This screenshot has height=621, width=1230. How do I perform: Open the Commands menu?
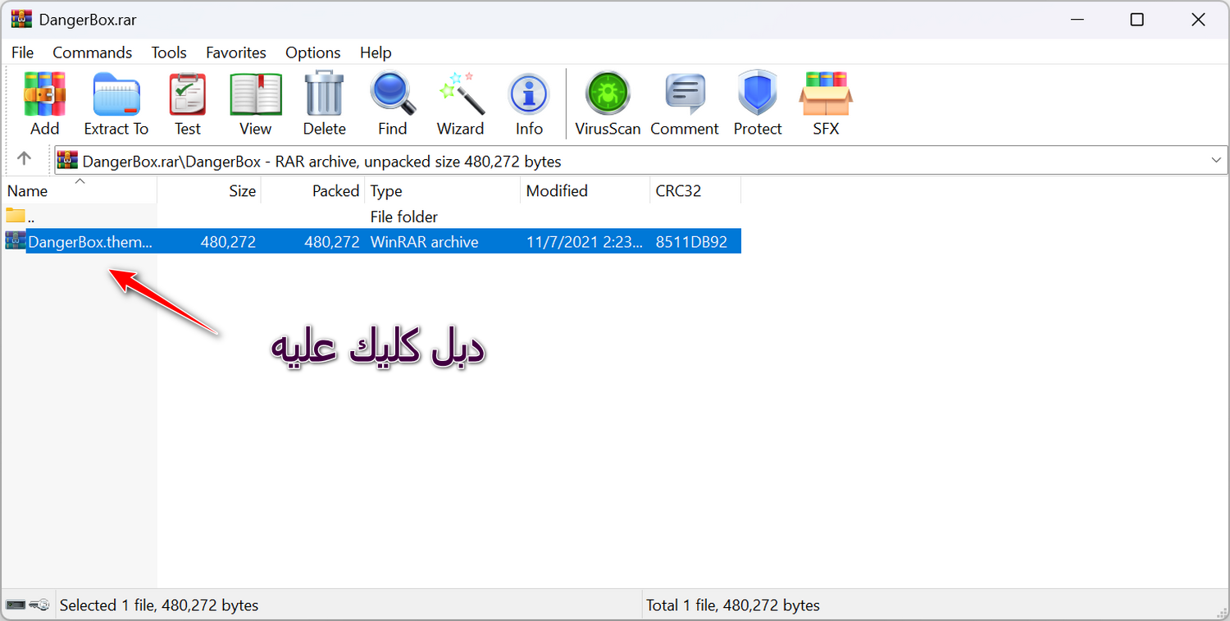[x=92, y=53]
